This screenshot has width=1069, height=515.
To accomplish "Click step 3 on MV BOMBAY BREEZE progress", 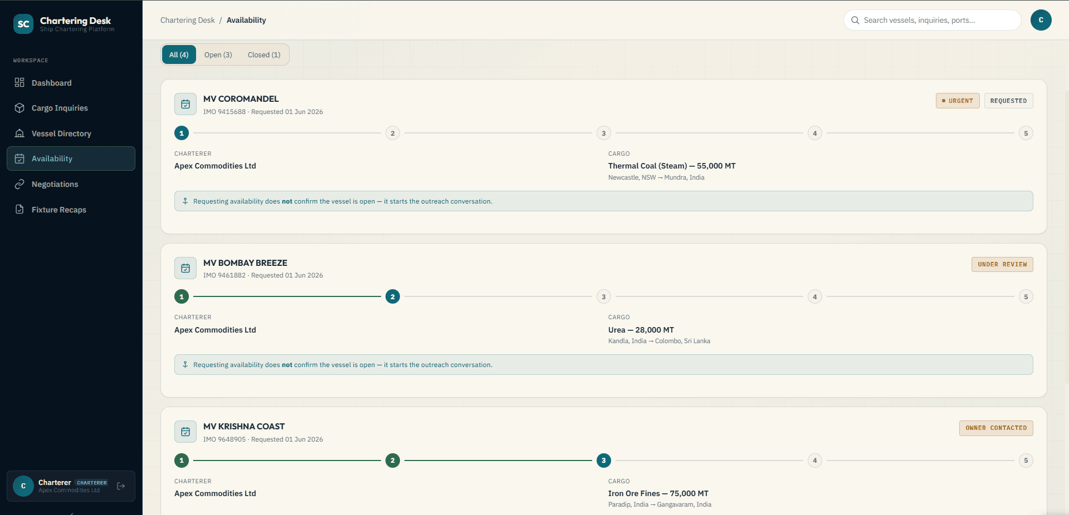I will pyautogui.click(x=604, y=296).
